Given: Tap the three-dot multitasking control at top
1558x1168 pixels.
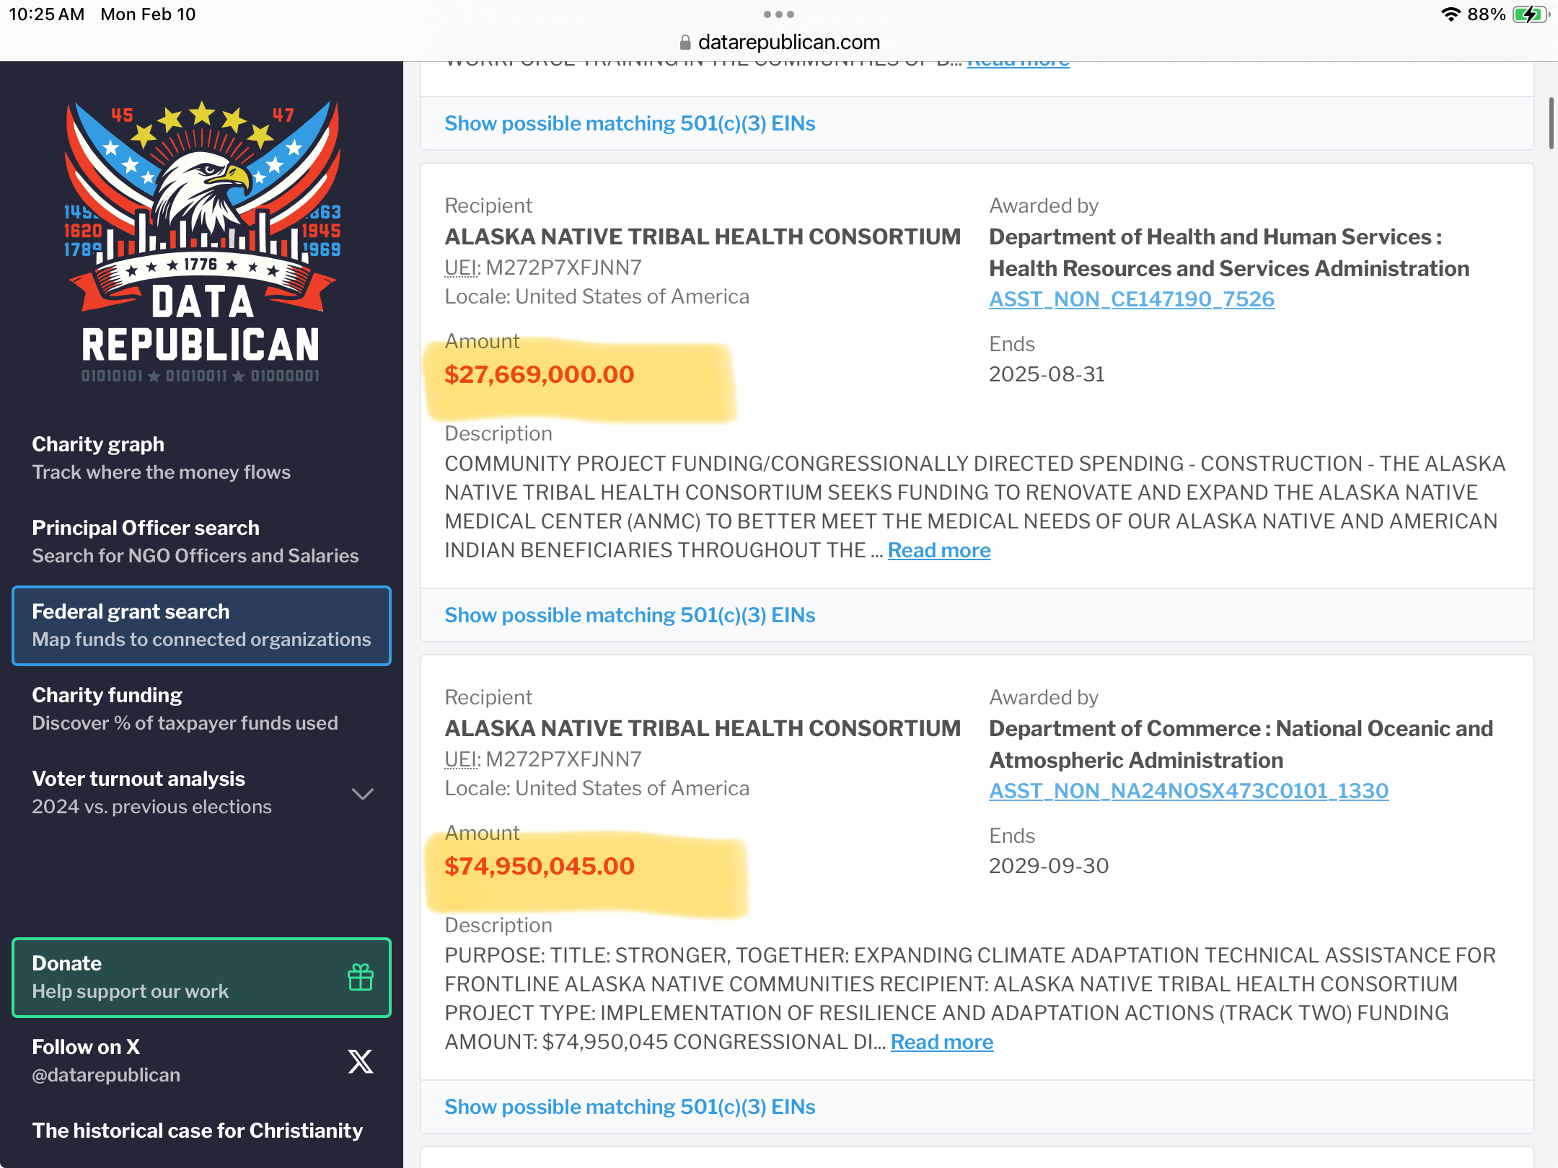Looking at the screenshot, I should pyautogui.click(x=779, y=14).
